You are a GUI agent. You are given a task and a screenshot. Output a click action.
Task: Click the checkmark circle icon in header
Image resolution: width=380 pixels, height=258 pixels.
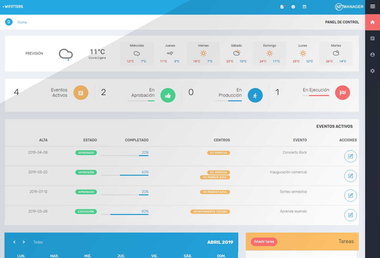(293, 7)
